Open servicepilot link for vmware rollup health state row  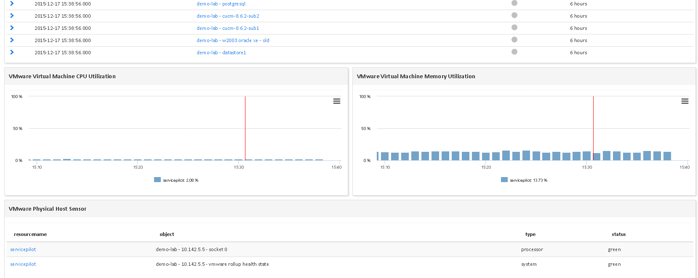[23, 264]
